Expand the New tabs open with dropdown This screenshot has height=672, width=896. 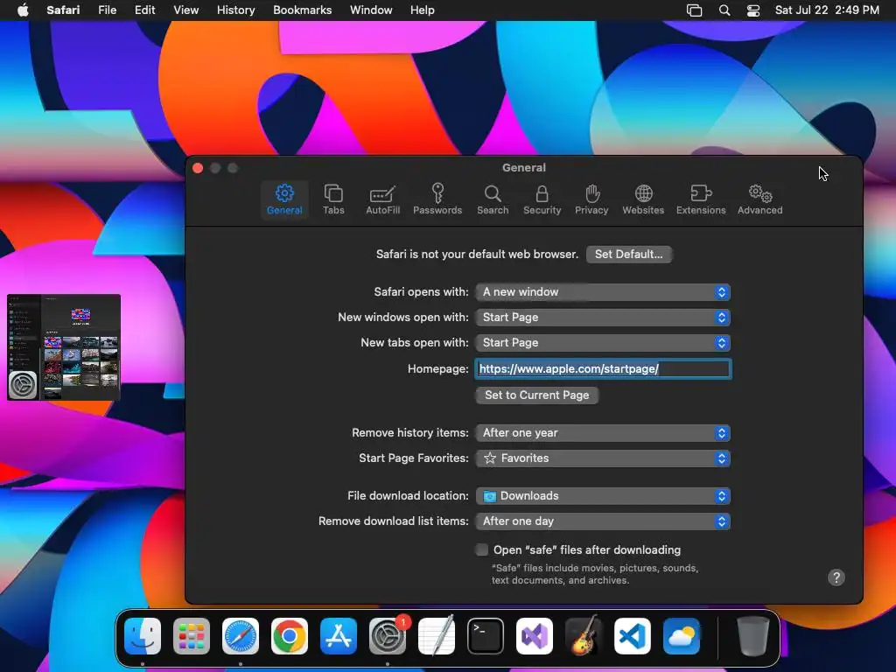click(x=603, y=343)
